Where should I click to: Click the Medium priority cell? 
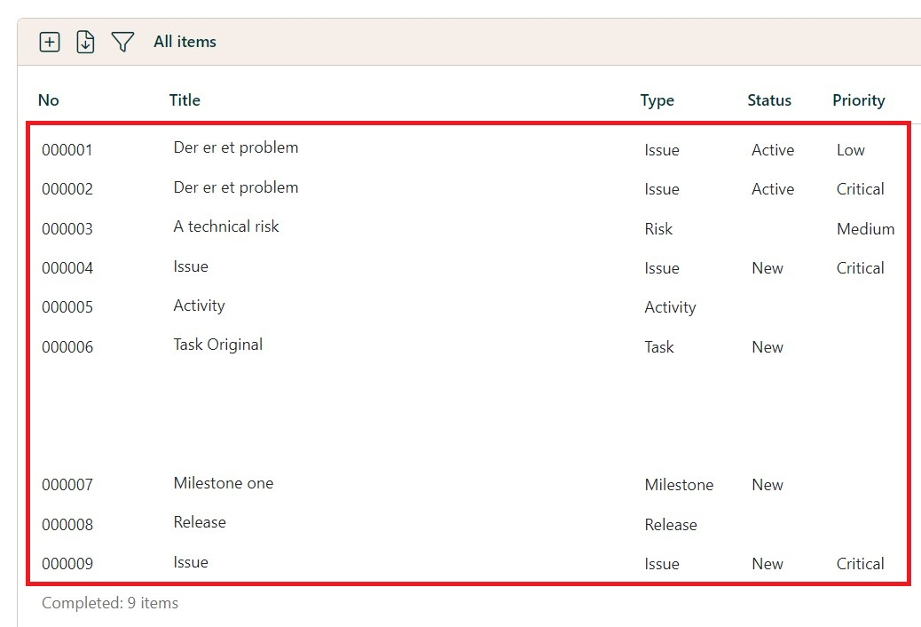tap(865, 229)
